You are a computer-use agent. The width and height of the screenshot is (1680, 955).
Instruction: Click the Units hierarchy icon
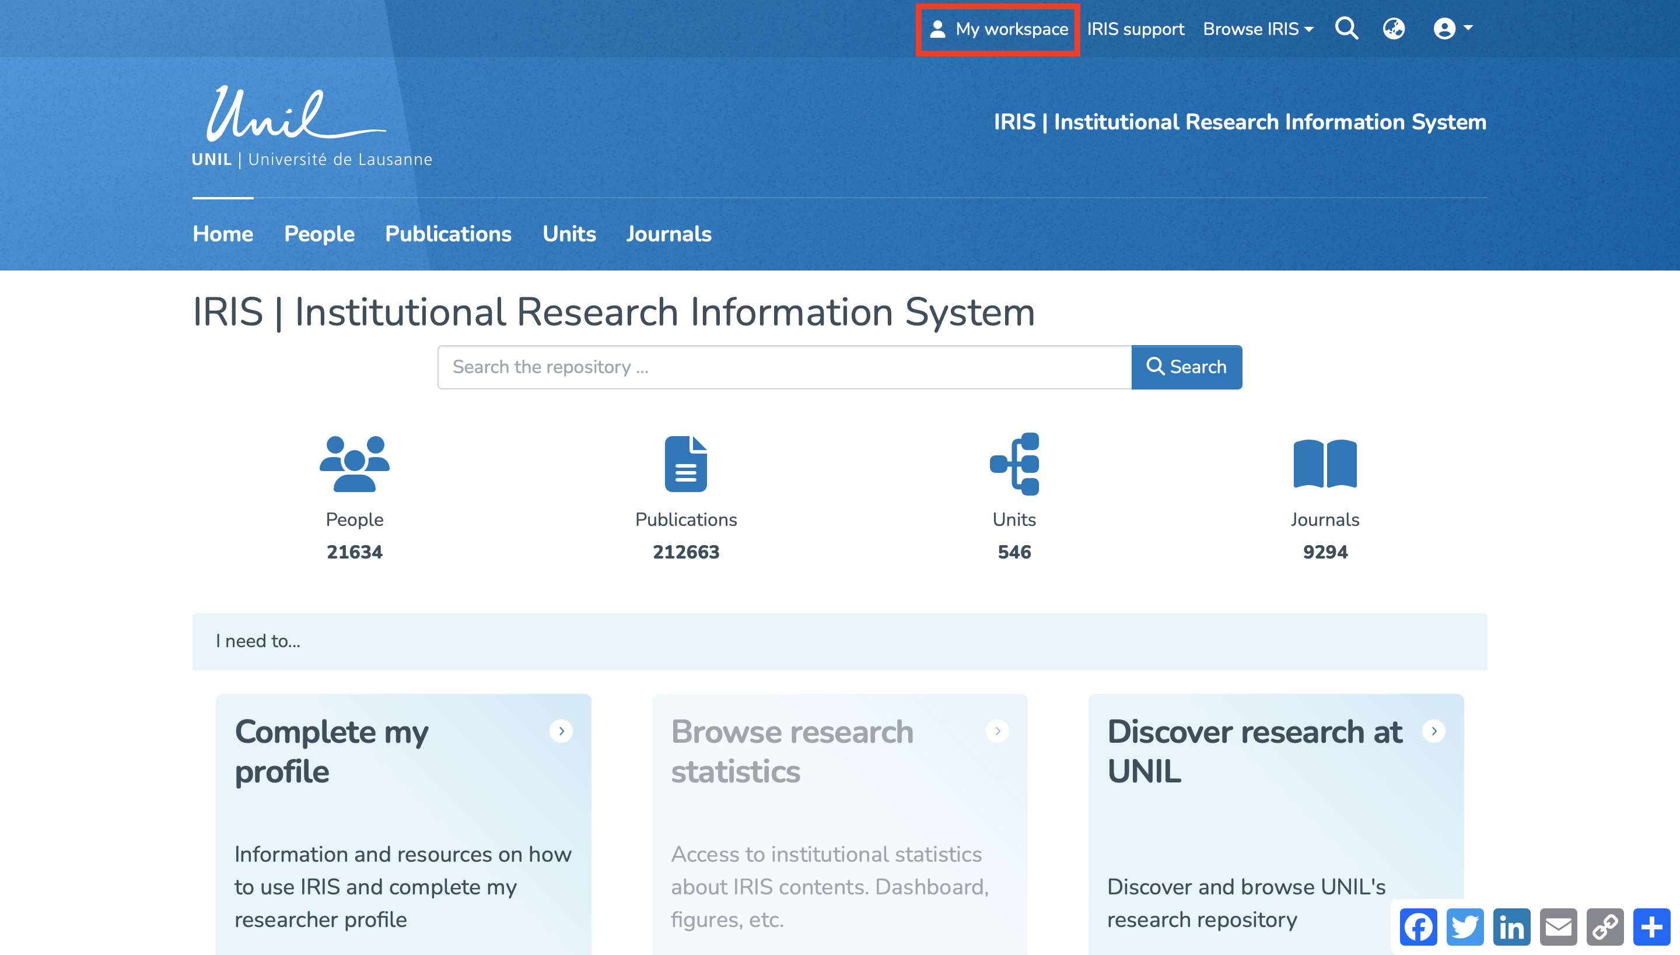click(x=1014, y=463)
